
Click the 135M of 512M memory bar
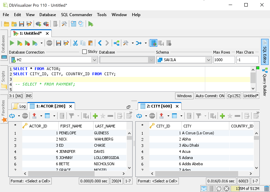point(247,189)
